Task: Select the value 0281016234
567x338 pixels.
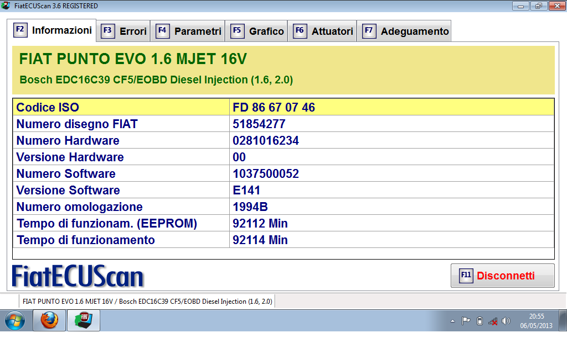Action: point(266,140)
